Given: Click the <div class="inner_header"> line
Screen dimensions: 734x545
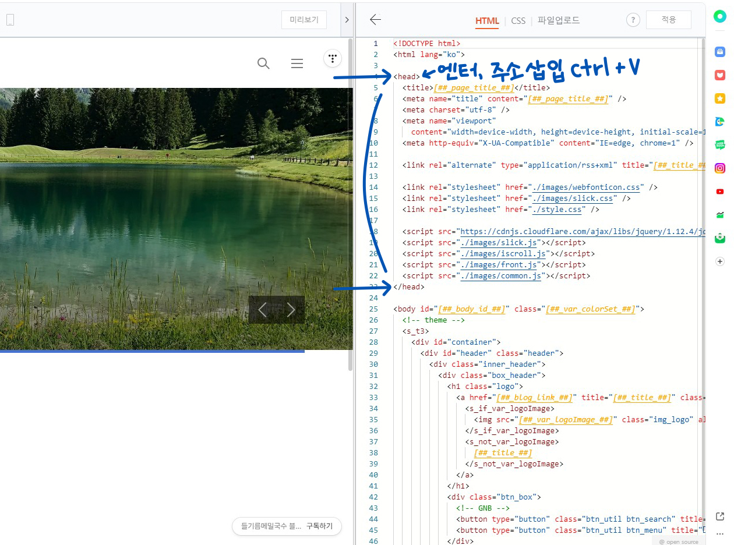Looking at the screenshot, I should pos(488,364).
